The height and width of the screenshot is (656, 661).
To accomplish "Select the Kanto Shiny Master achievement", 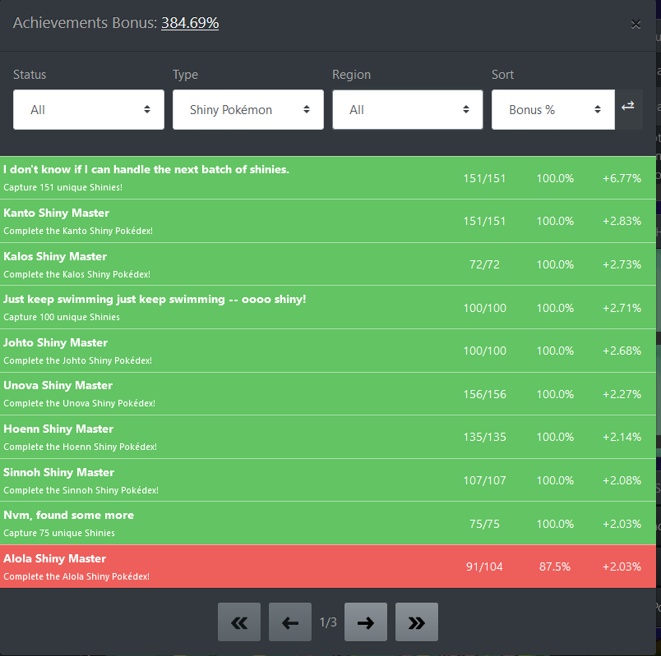I will coord(57,213).
